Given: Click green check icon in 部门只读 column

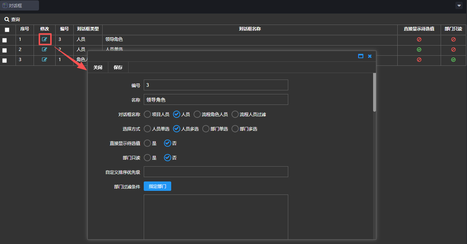Looking at the screenshot, I should point(453,60).
